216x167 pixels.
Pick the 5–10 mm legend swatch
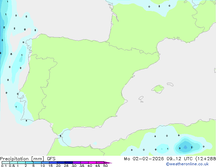[x=37, y=163]
